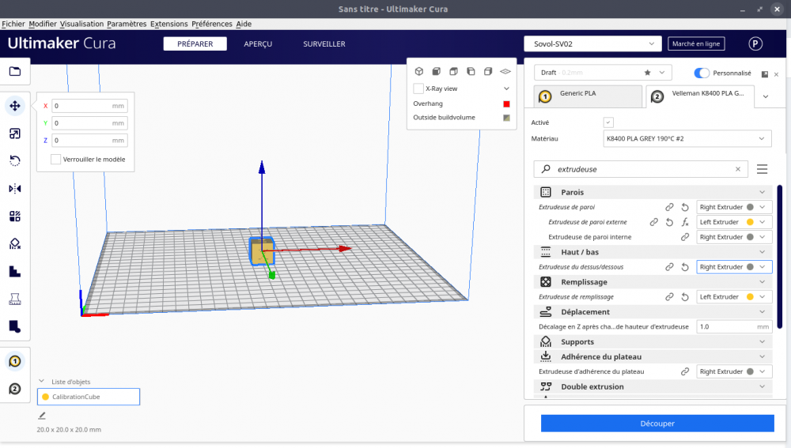
Task: Click the Outside buildvolume color swatch
Action: click(x=506, y=118)
